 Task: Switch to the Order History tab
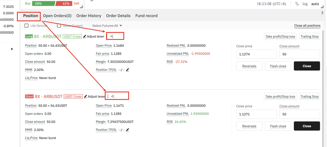89,16
